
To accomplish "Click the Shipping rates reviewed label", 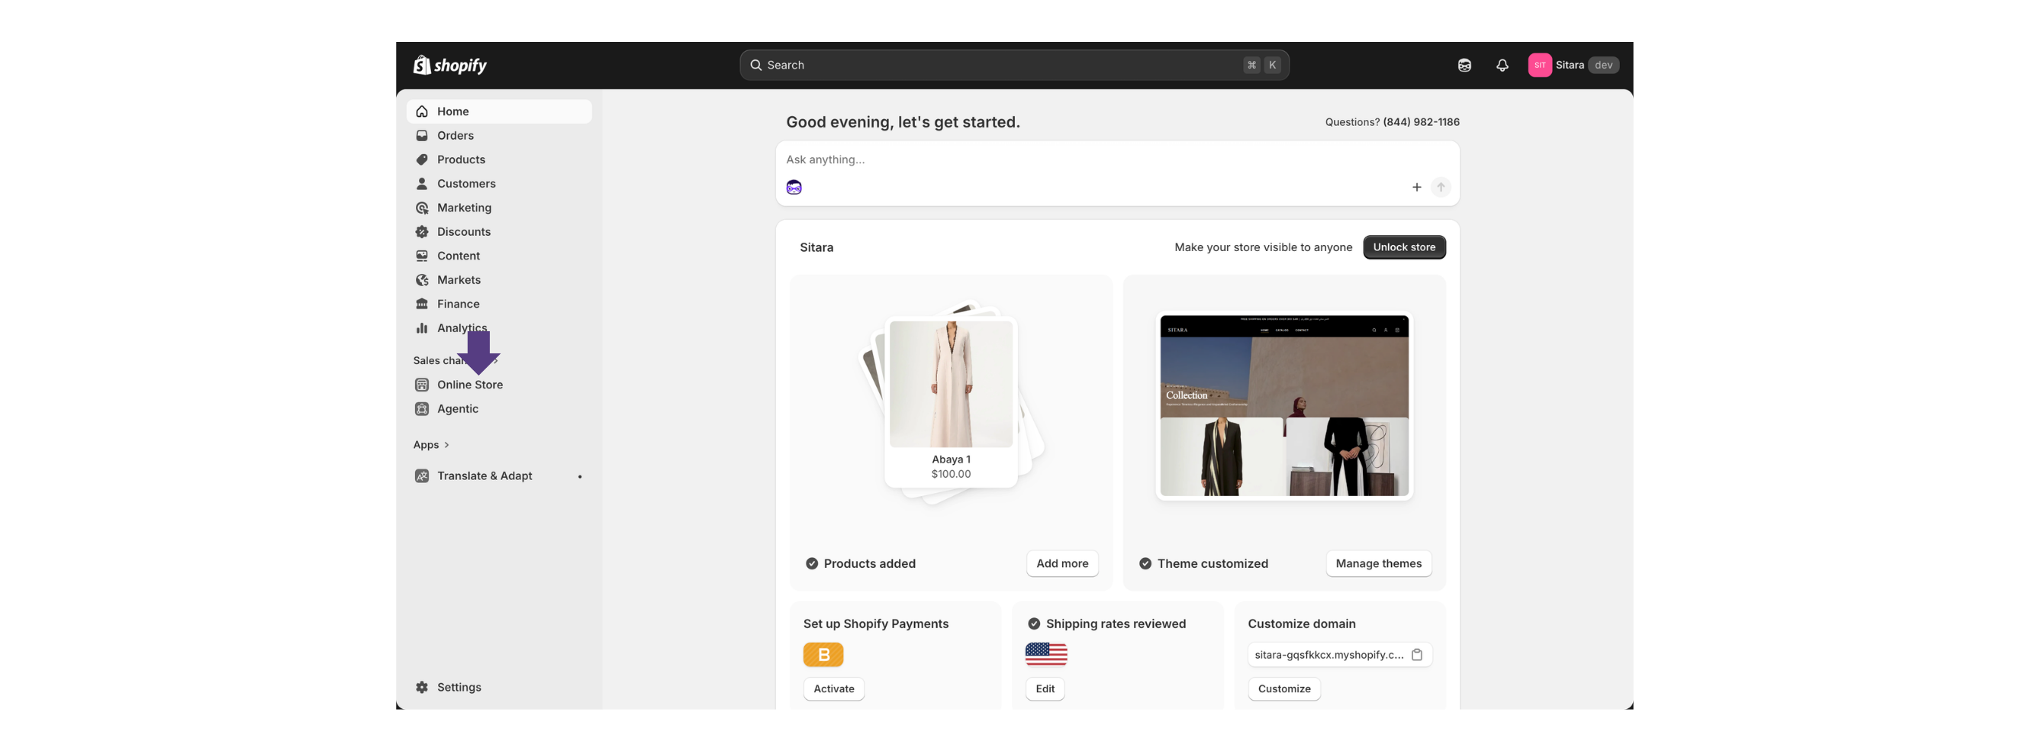I will (1116, 624).
